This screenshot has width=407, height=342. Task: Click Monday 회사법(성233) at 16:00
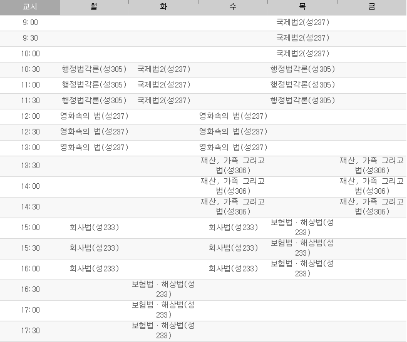[x=94, y=268]
